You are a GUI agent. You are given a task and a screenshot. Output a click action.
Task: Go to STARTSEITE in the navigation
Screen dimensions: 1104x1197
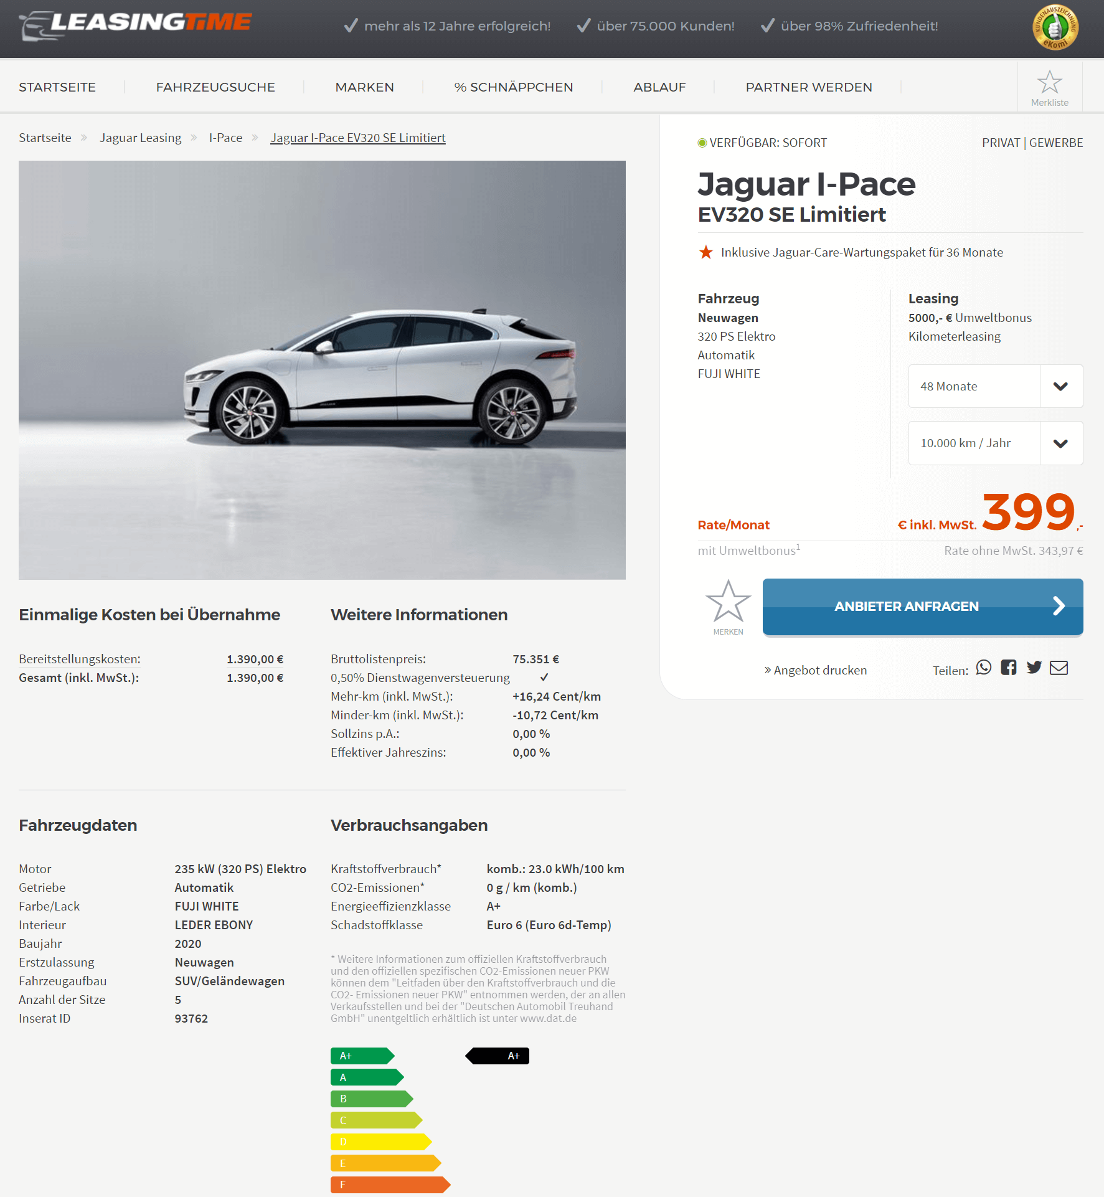57,87
